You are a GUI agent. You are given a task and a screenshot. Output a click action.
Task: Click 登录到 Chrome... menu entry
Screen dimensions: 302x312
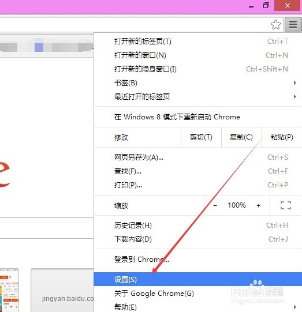click(198, 260)
